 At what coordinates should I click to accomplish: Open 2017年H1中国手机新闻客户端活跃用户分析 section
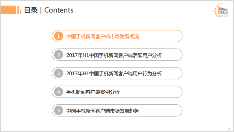coord(114,55)
